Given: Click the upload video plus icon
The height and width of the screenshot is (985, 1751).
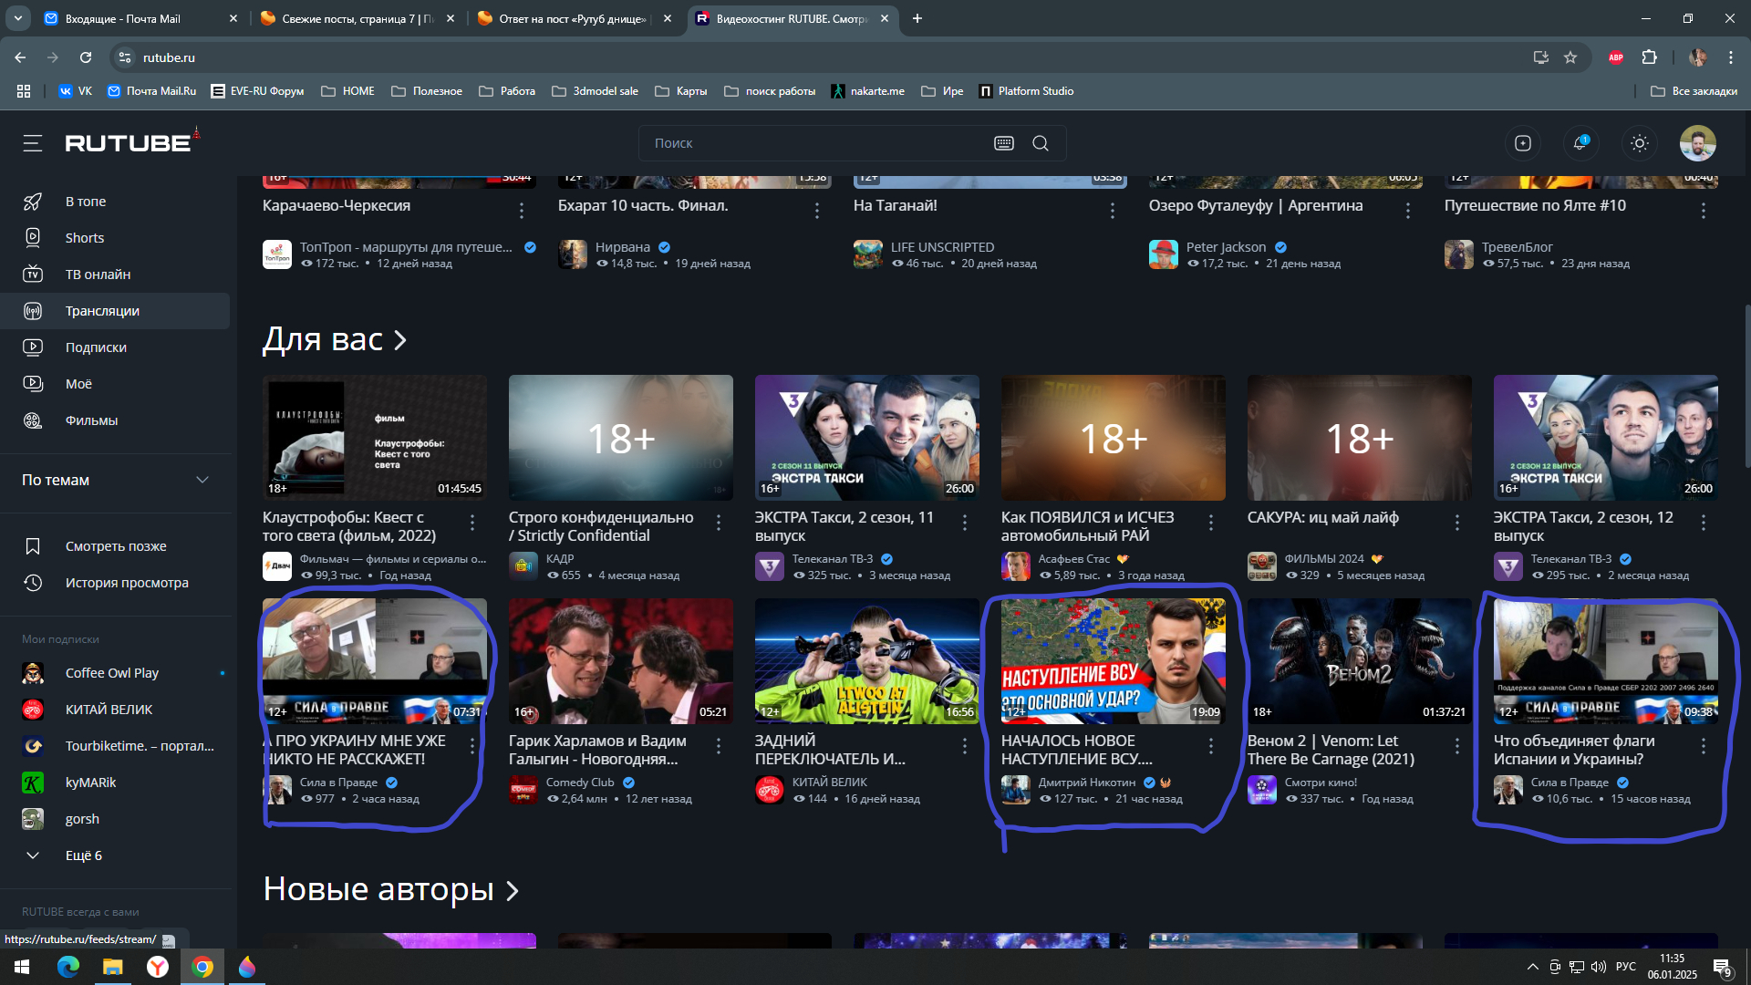Looking at the screenshot, I should (1522, 143).
